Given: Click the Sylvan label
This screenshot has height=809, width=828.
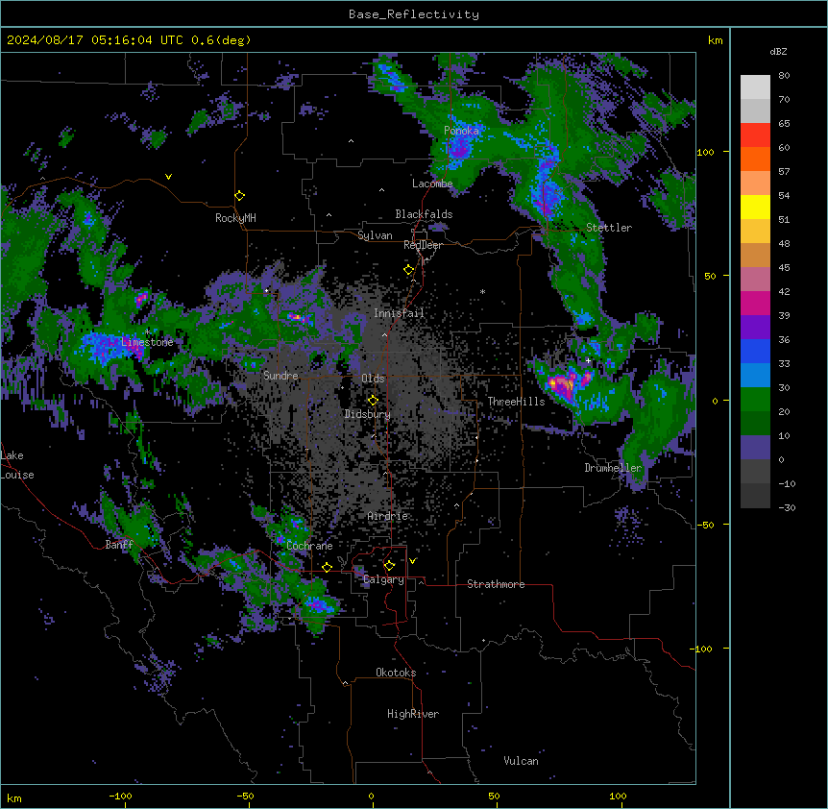Looking at the screenshot, I should coord(375,235).
